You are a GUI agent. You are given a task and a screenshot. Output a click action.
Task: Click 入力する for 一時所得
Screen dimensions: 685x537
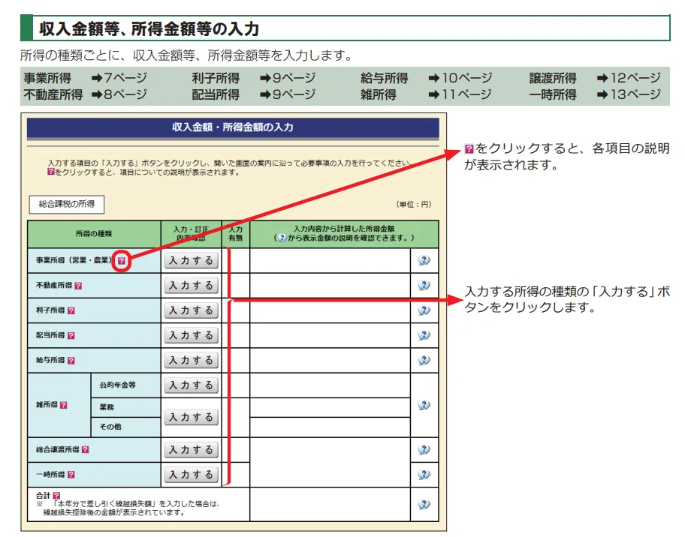pyautogui.click(x=190, y=474)
